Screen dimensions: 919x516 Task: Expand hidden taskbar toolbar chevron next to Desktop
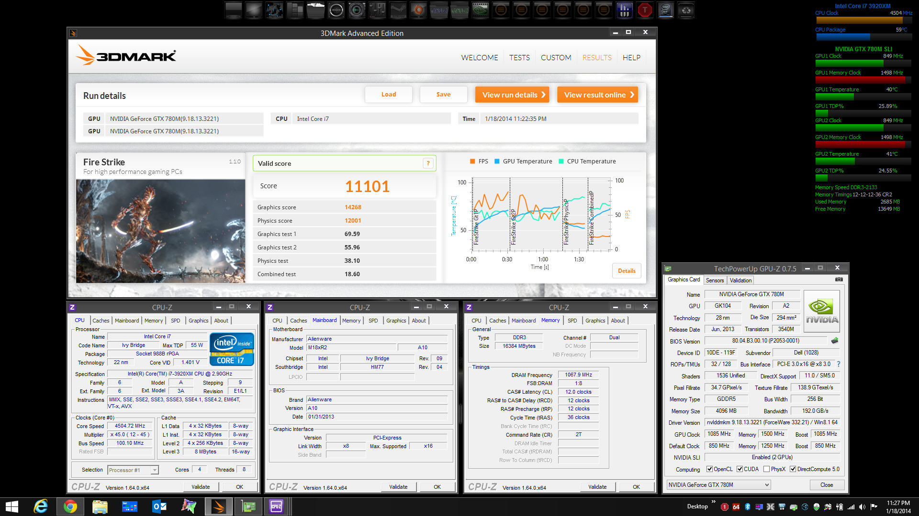[714, 502]
